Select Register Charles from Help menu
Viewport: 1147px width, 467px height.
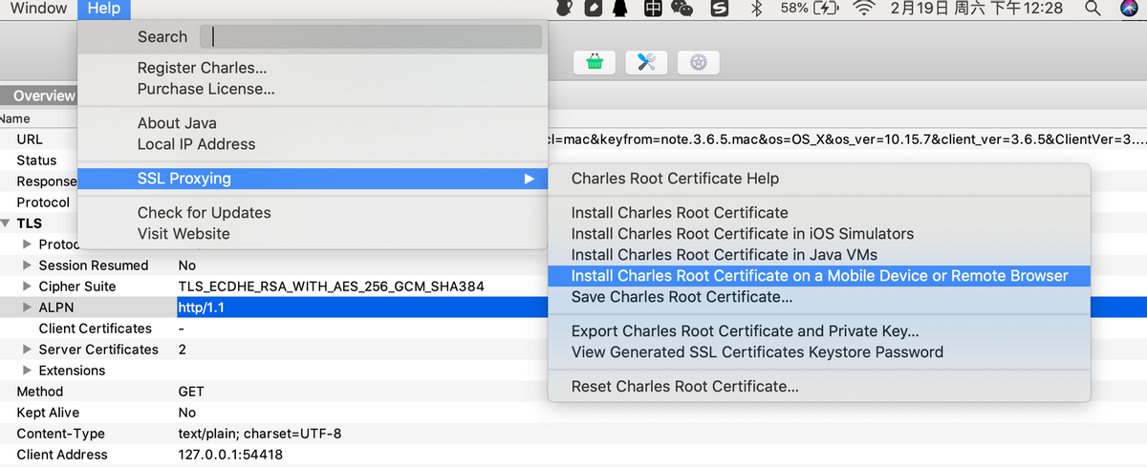point(202,68)
